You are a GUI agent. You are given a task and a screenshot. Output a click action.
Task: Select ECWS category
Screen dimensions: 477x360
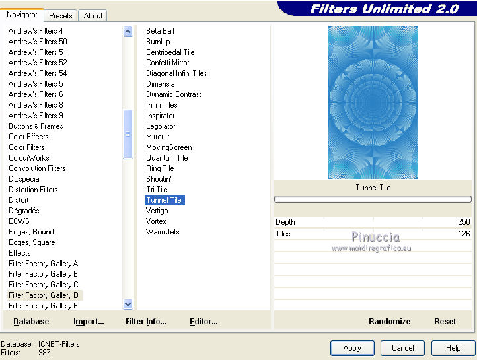[19, 221]
